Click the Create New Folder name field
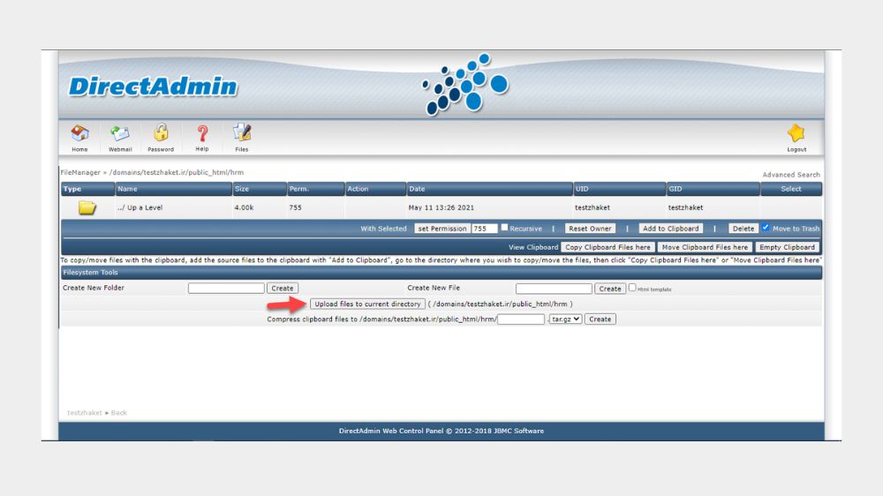Image resolution: width=883 pixels, height=496 pixels. coord(226,289)
